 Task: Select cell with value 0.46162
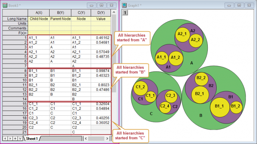click(101, 38)
